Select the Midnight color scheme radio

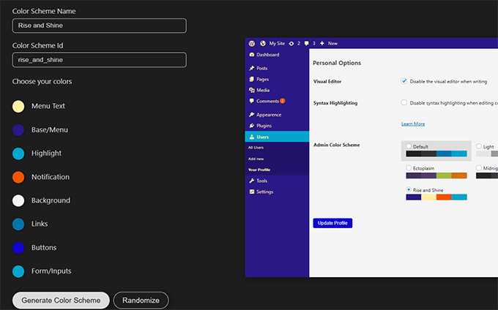point(479,167)
